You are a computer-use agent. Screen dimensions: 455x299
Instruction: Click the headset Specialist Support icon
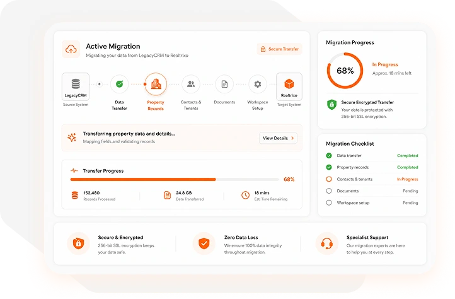click(x=326, y=243)
